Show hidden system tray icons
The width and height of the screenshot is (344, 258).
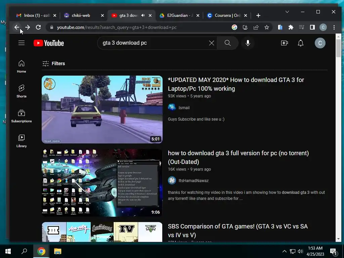click(284, 251)
